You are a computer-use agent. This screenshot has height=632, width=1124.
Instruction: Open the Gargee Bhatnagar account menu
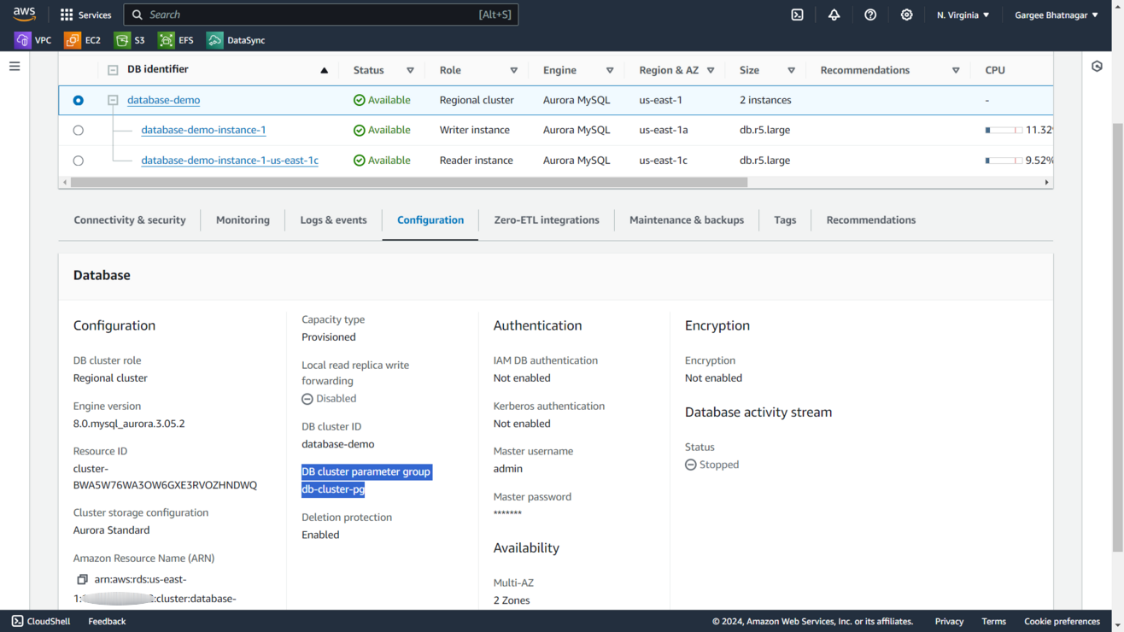point(1057,15)
